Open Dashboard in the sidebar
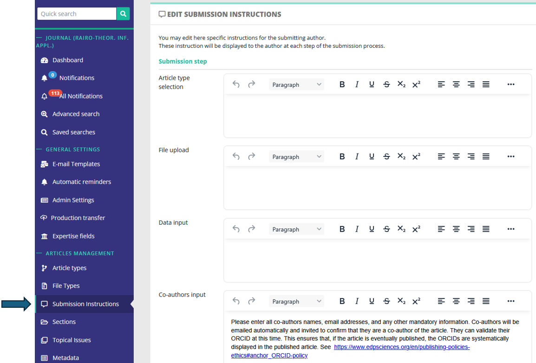The height and width of the screenshot is (363, 536). click(x=68, y=60)
